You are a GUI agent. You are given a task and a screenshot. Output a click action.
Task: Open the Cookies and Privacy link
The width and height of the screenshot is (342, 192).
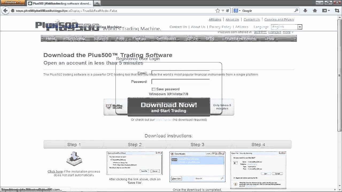[x=279, y=19]
